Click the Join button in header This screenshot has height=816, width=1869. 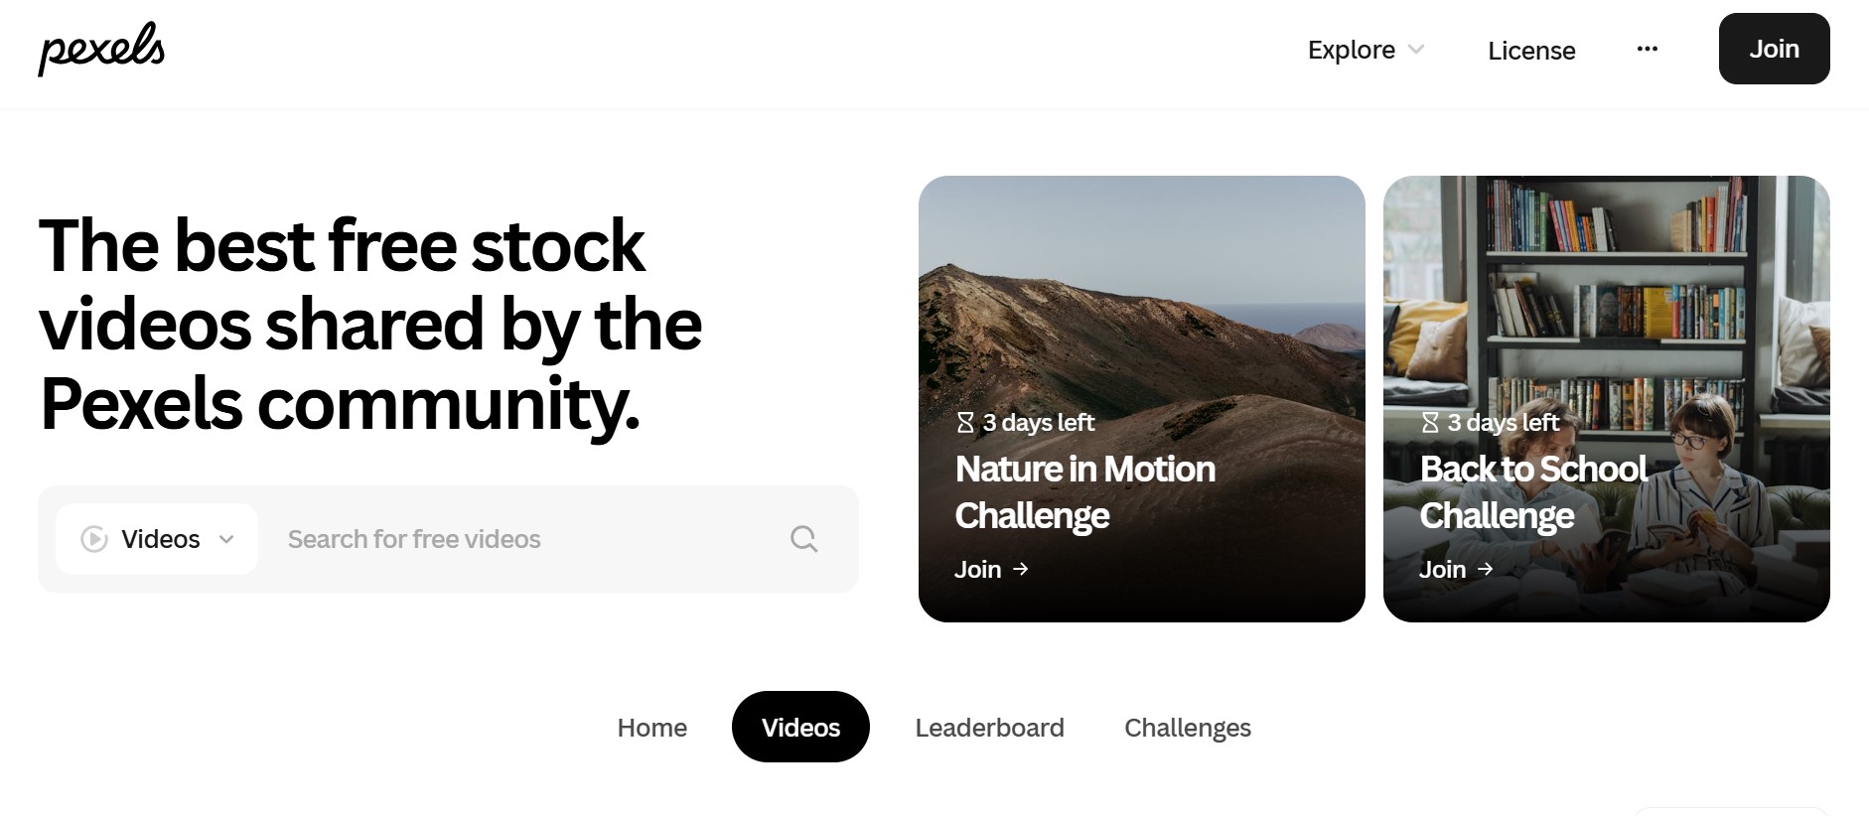[1774, 49]
